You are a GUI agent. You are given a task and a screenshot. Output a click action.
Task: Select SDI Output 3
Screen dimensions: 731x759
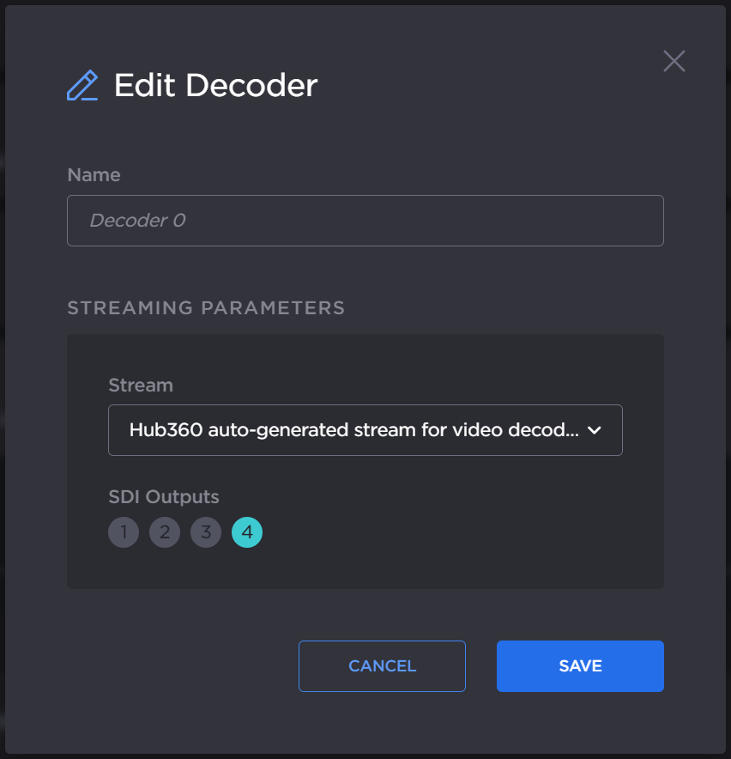point(206,532)
